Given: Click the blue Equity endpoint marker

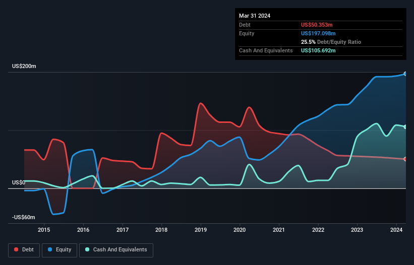Looking at the screenshot, I should tap(405, 74).
